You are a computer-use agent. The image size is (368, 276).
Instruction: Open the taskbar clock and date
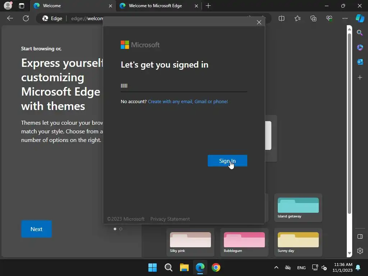(x=342, y=267)
